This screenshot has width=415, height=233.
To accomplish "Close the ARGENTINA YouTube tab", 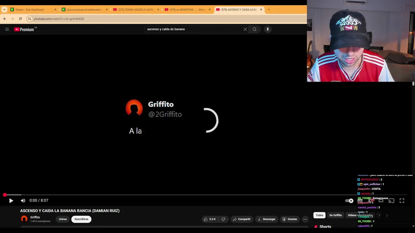I will pyautogui.click(x=209, y=10).
